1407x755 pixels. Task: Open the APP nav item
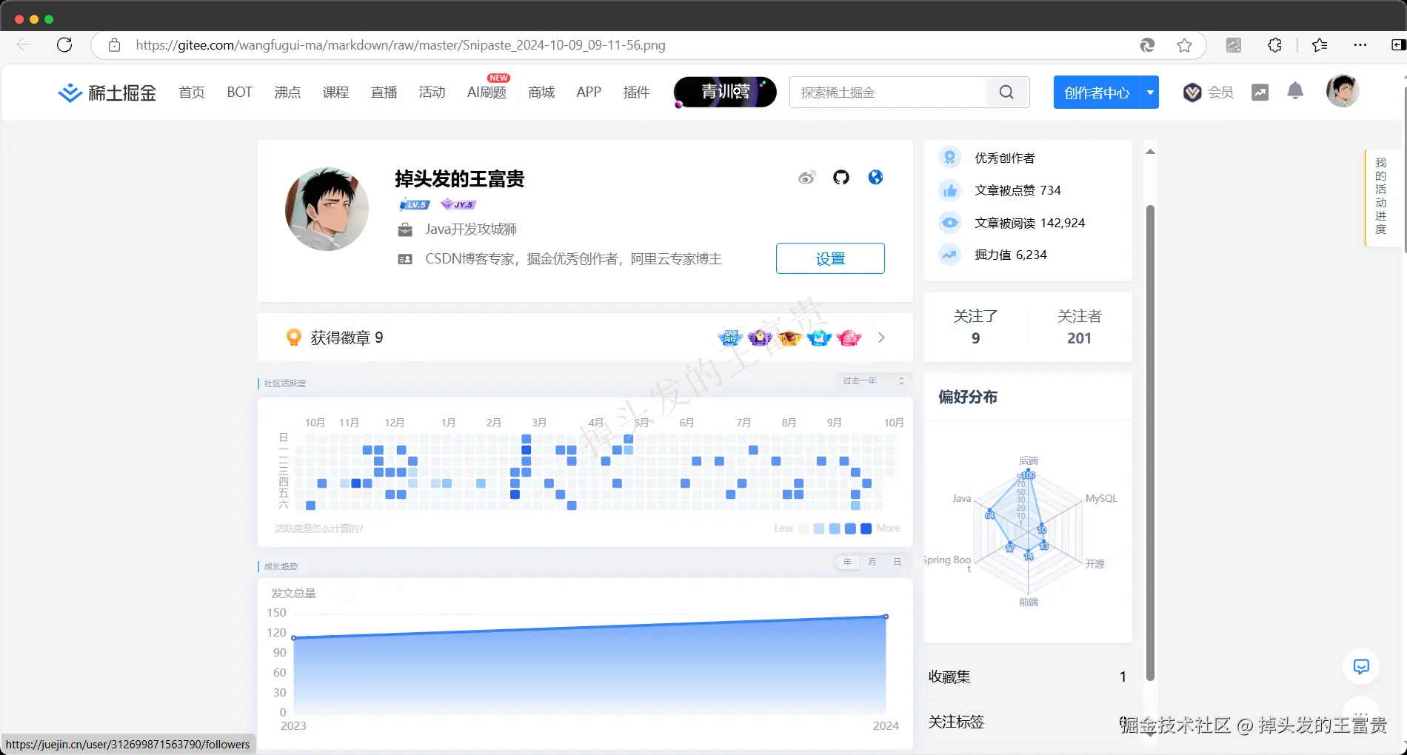pyautogui.click(x=589, y=93)
